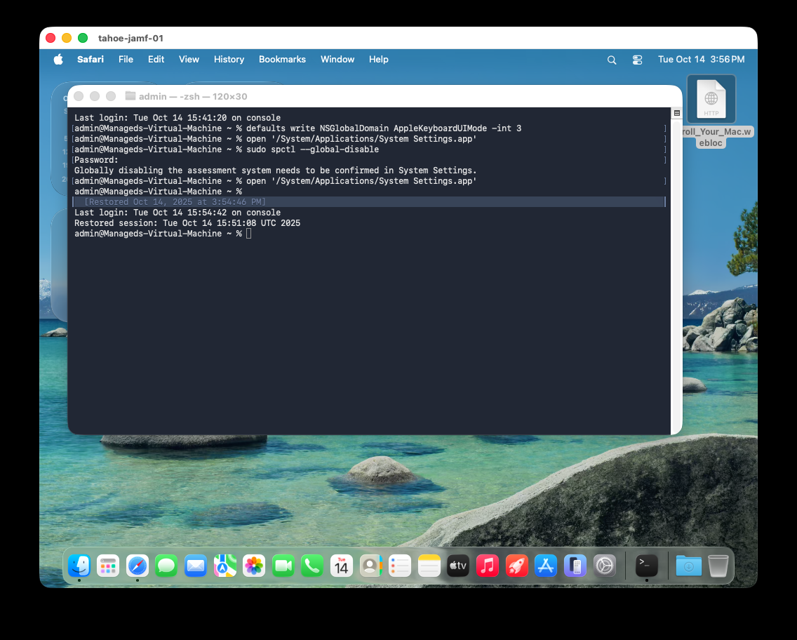Open Finder from the Dock
Image resolution: width=797 pixels, height=640 pixels.
pyautogui.click(x=79, y=566)
